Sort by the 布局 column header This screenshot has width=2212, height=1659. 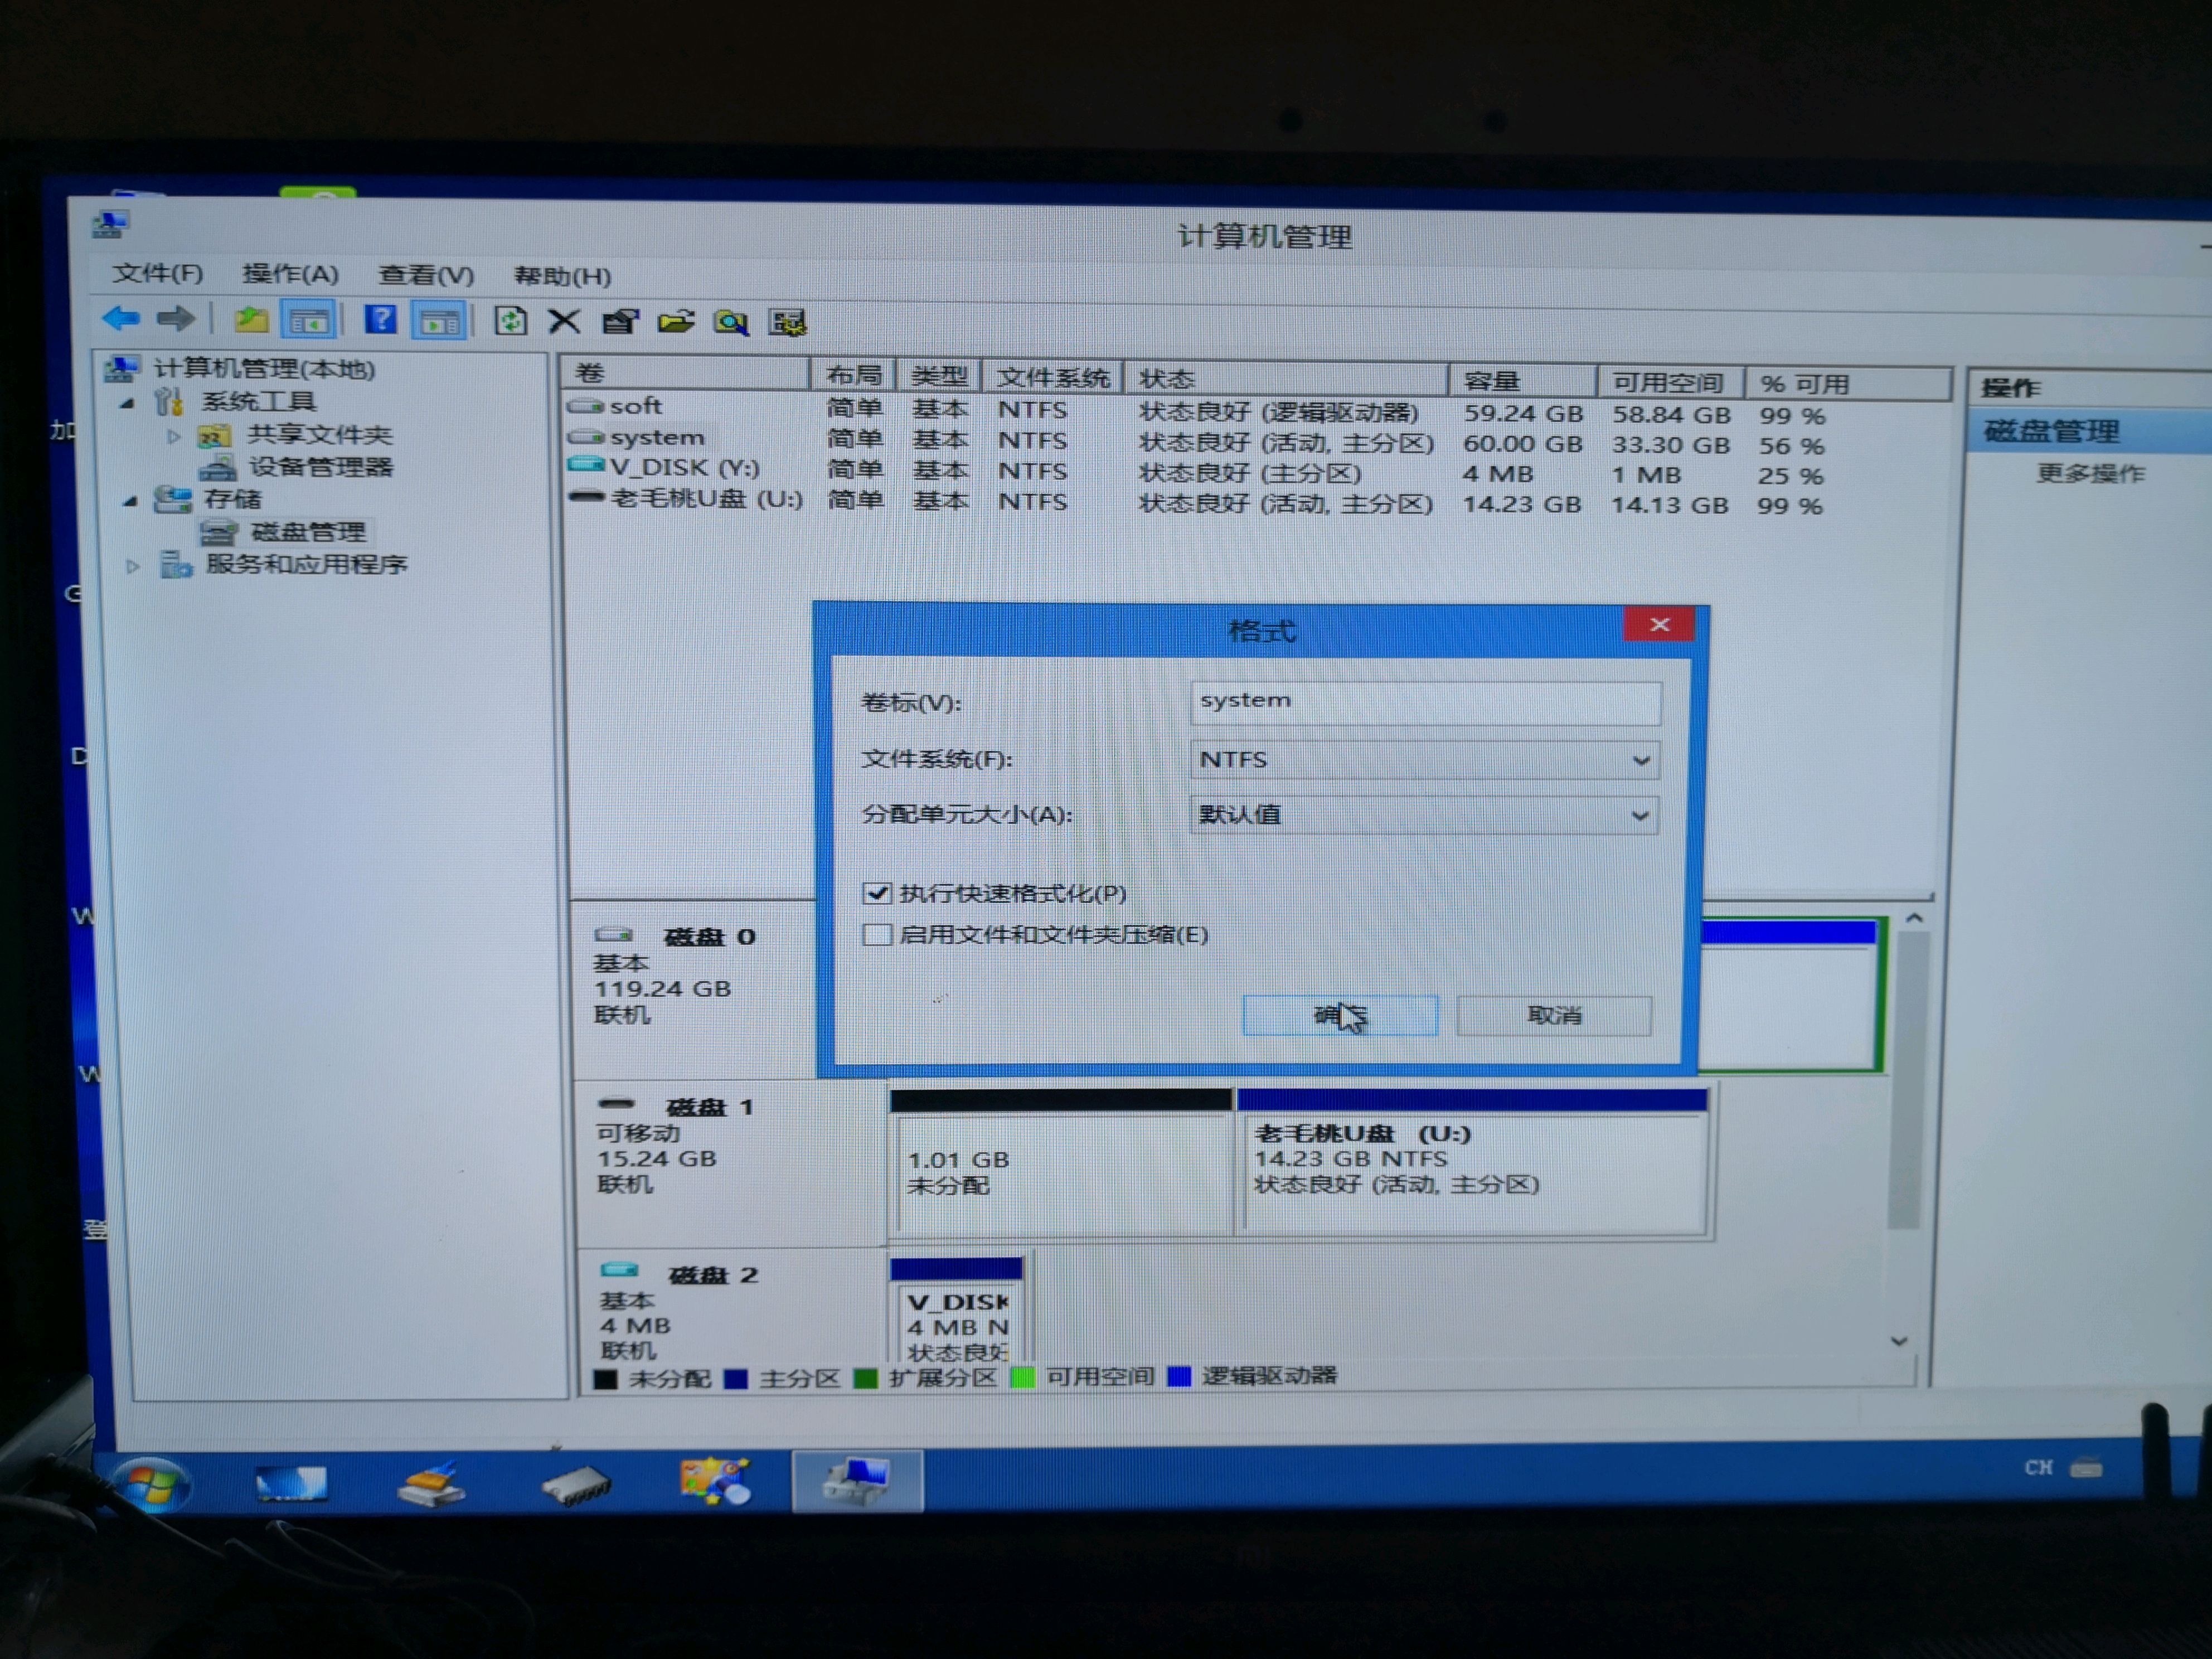(853, 376)
